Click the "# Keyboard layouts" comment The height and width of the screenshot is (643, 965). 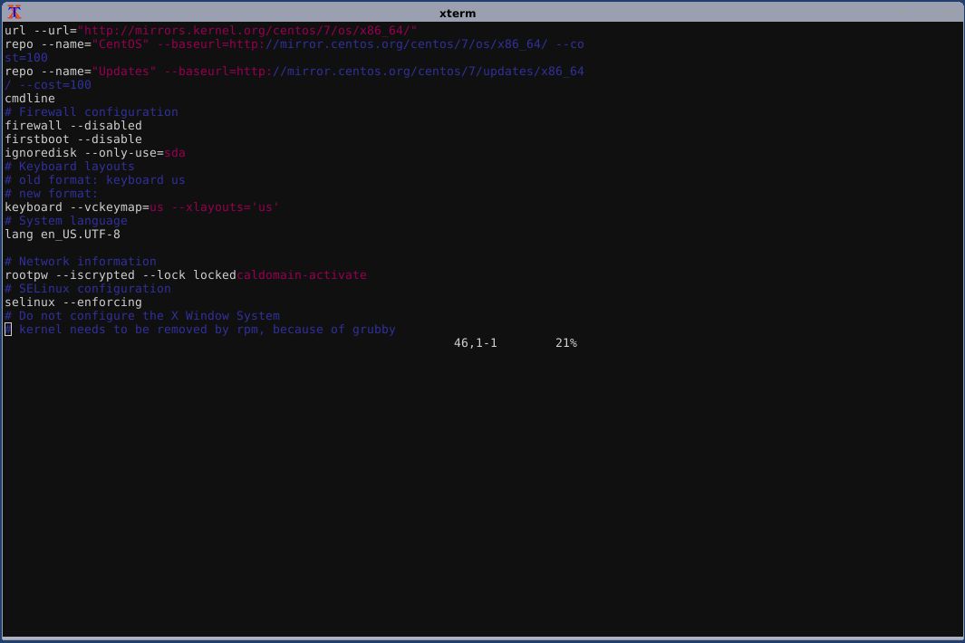pyautogui.click(x=70, y=166)
